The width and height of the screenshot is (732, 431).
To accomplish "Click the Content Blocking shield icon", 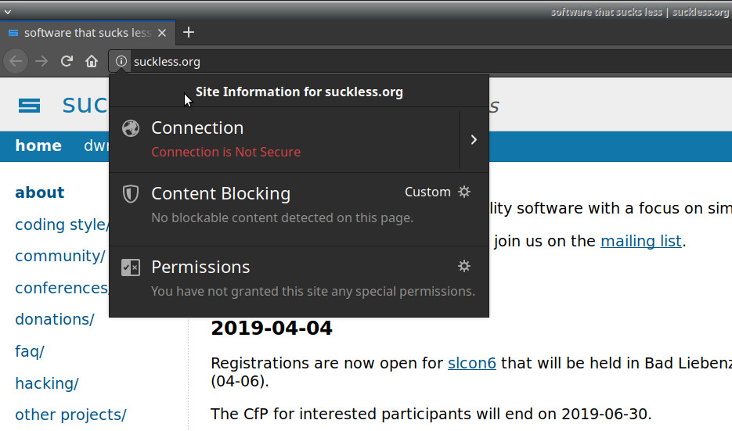I will coord(131,193).
